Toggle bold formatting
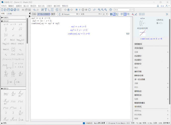 pos(111,14)
